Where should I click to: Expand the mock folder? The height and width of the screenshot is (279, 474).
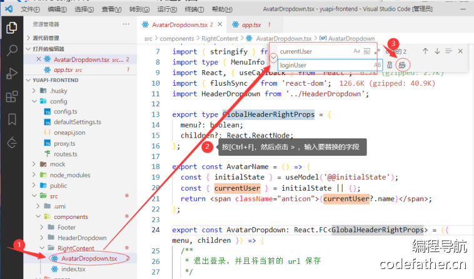[34, 164]
